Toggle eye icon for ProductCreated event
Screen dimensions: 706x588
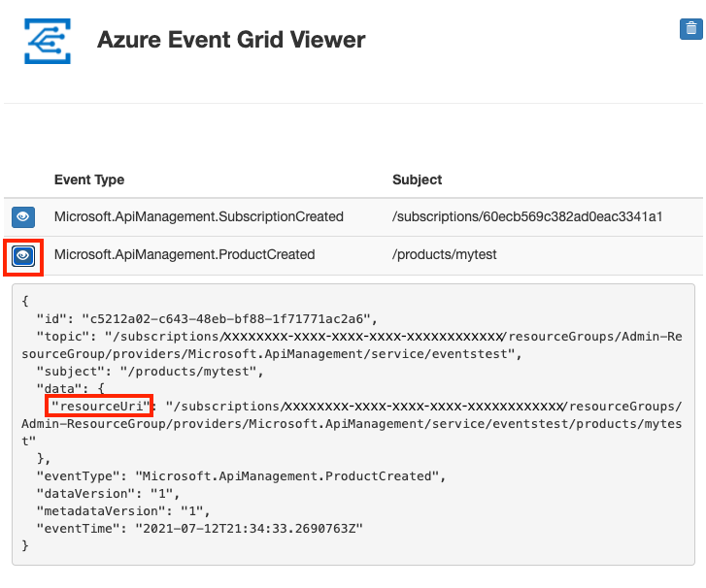(x=23, y=256)
